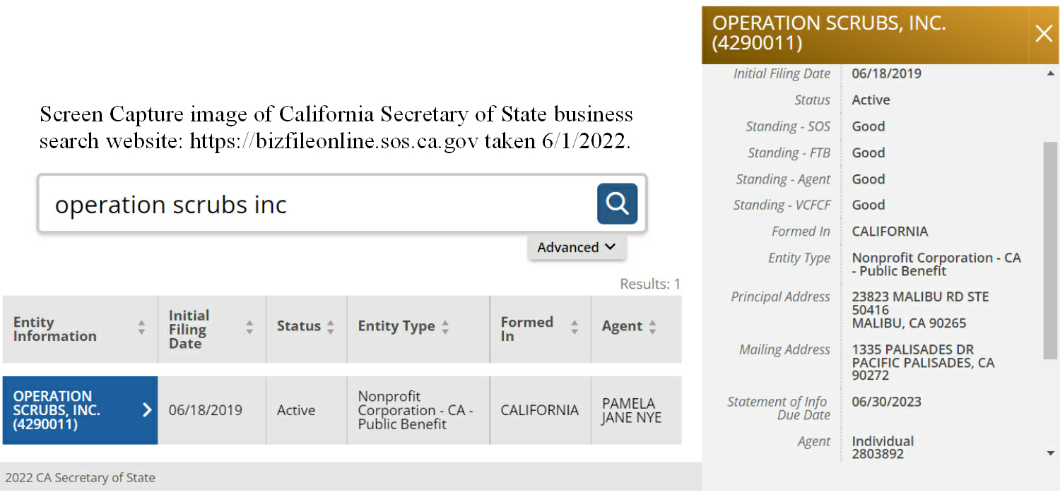This screenshot has height=497, width=1060.
Task: Click the details panel scroll up arrow
Action: pyautogui.click(x=1051, y=73)
